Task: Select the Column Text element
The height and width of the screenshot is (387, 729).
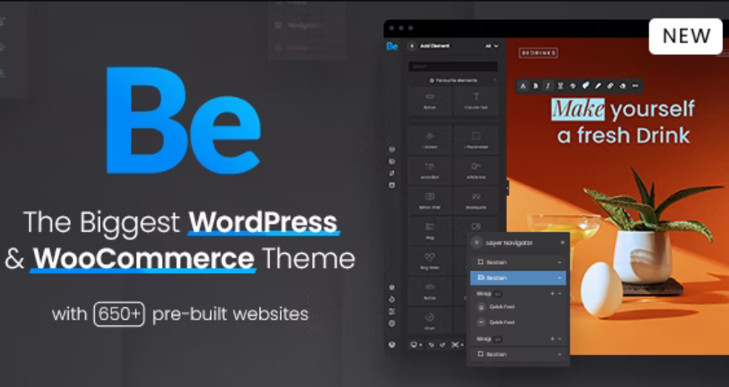Action: (x=476, y=101)
